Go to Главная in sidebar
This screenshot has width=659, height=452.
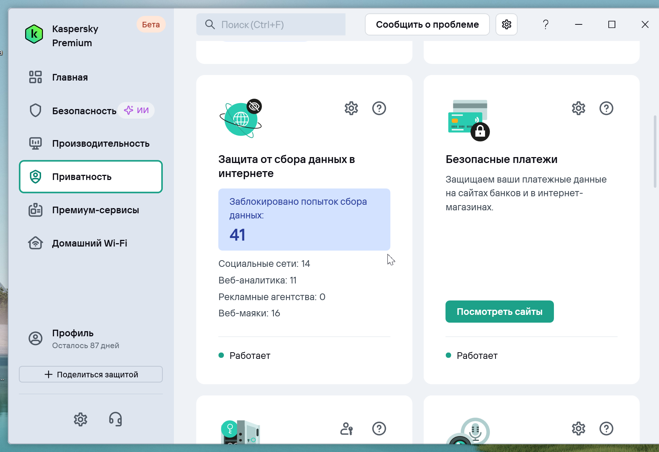coord(91,77)
